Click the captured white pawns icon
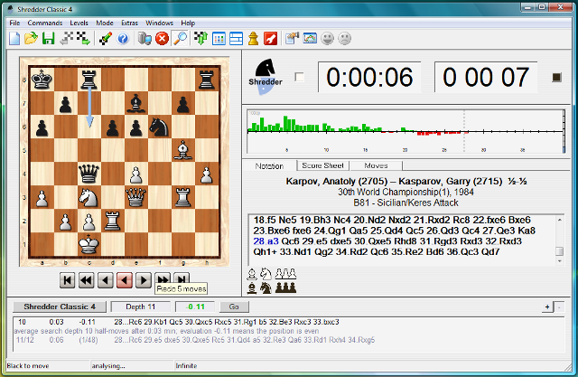The height and width of the screenshot is (377, 578). [x=286, y=274]
